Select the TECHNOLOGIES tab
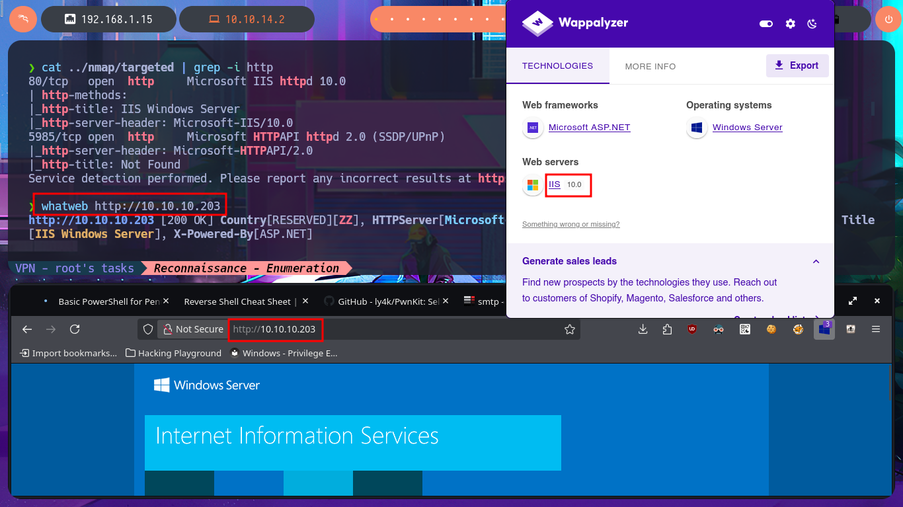This screenshot has width=903, height=507. click(557, 66)
